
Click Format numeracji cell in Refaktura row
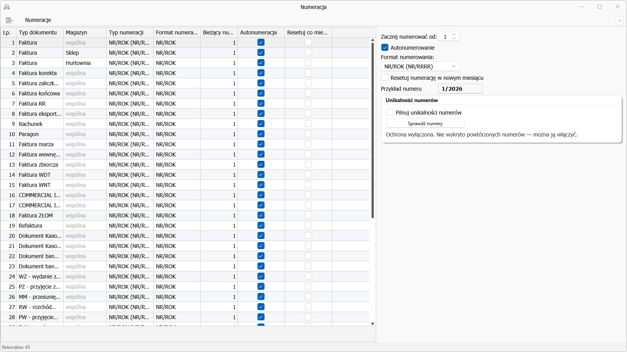[177, 226]
